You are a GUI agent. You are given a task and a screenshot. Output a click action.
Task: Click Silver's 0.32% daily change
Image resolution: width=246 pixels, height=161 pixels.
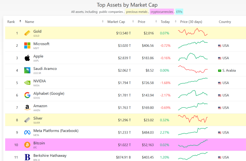tap(165, 120)
